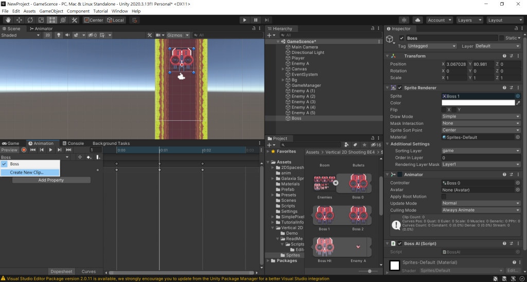
Task: Activate the Rect Transform tool
Action: [x=52, y=20]
